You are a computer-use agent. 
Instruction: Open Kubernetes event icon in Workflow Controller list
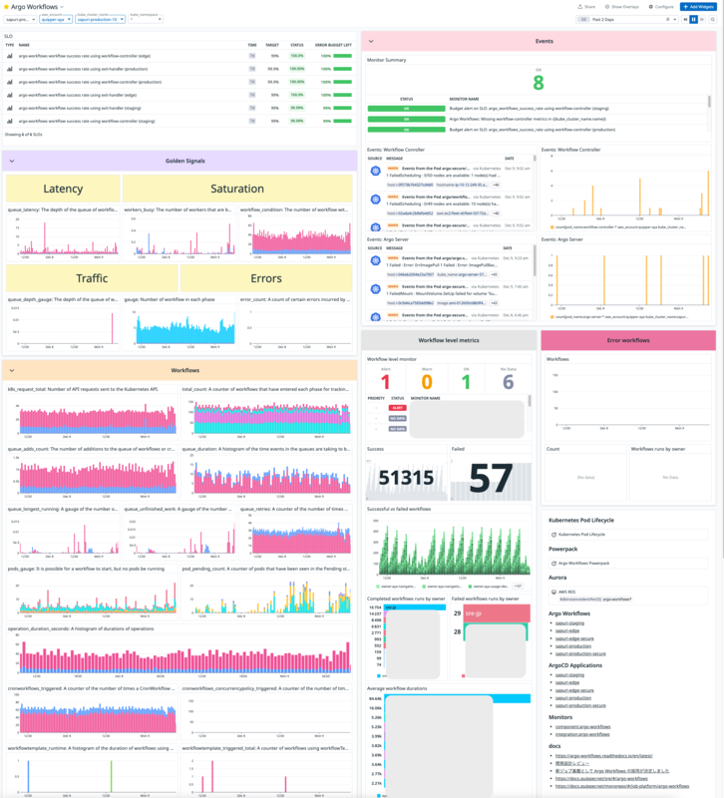[x=376, y=171]
